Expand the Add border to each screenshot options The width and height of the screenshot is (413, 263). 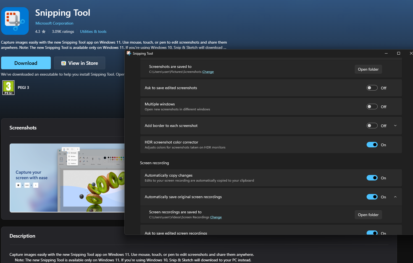point(395,126)
